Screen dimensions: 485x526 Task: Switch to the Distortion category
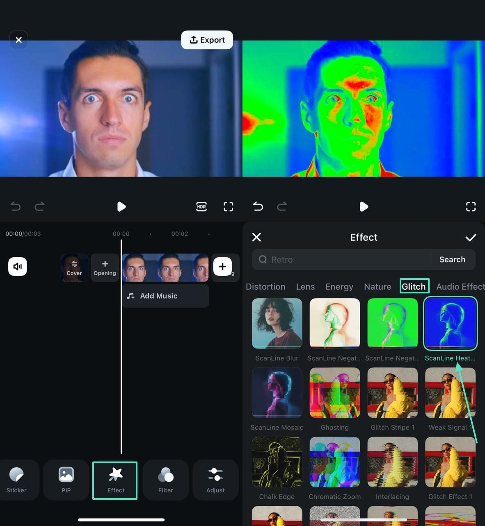pyautogui.click(x=265, y=286)
